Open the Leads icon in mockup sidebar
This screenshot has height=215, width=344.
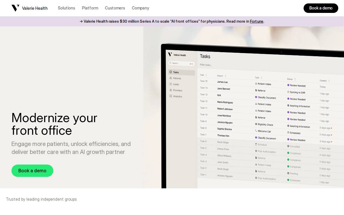click(171, 84)
